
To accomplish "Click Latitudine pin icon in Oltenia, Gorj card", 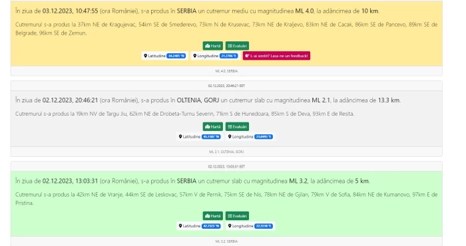I will pos(180,136).
